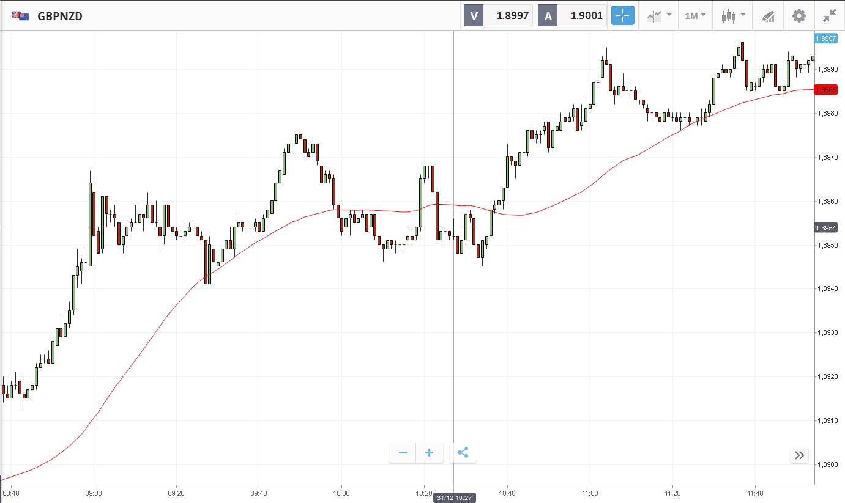The width and height of the screenshot is (845, 503).
Task: Click the V sell price 1.8997 button
Action: click(x=498, y=16)
